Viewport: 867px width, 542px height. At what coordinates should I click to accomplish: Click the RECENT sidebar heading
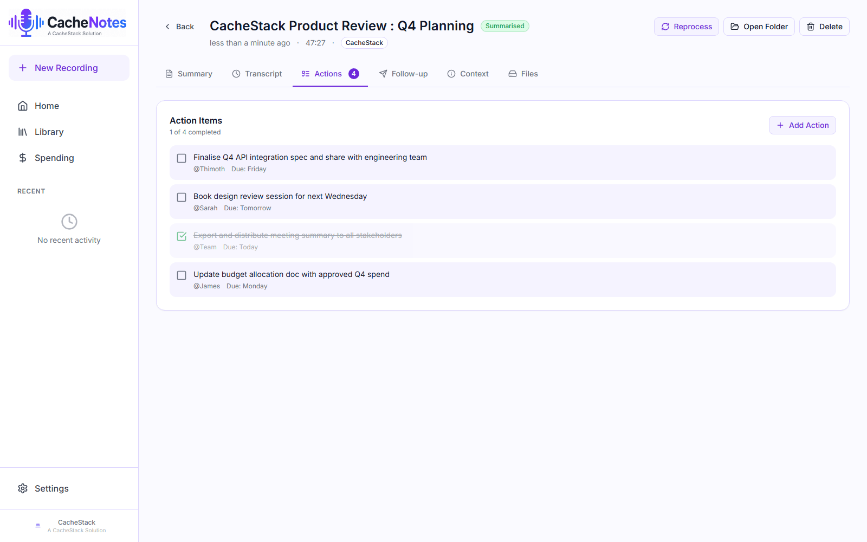click(31, 191)
